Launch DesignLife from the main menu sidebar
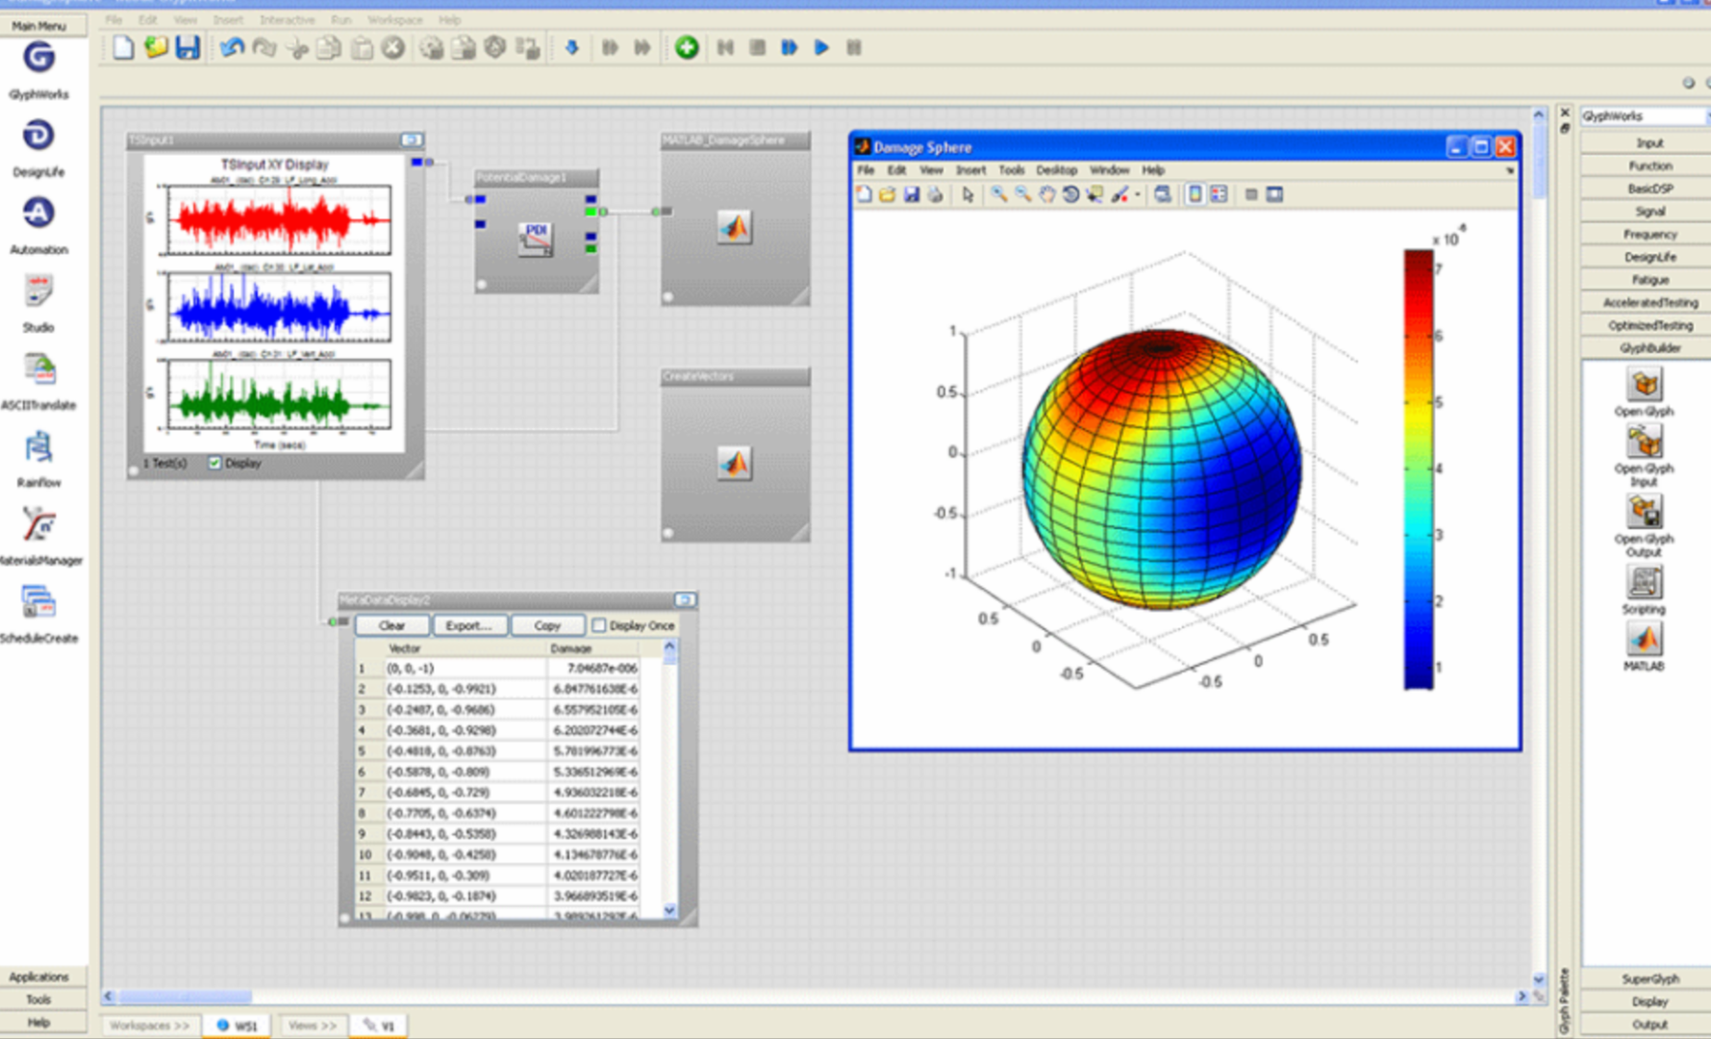This screenshot has width=1711, height=1039. 38,137
